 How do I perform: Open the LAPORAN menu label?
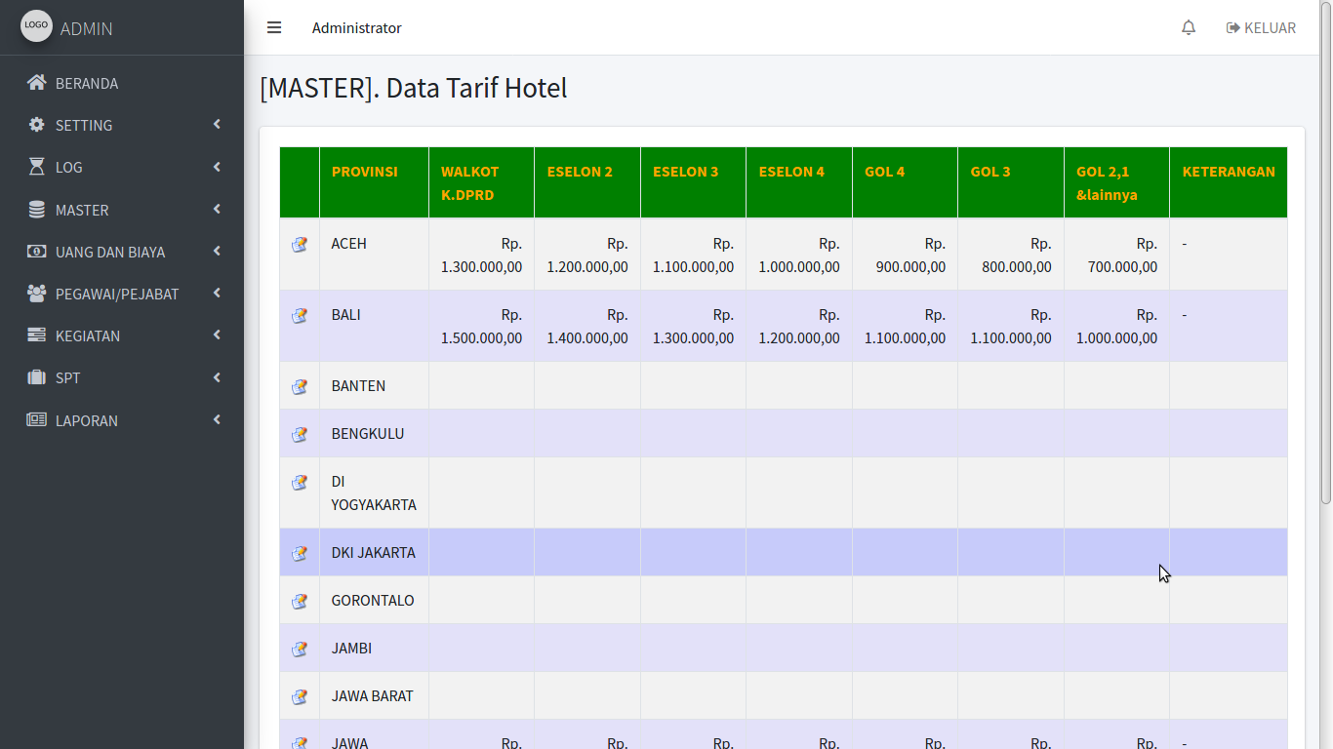pos(87,420)
